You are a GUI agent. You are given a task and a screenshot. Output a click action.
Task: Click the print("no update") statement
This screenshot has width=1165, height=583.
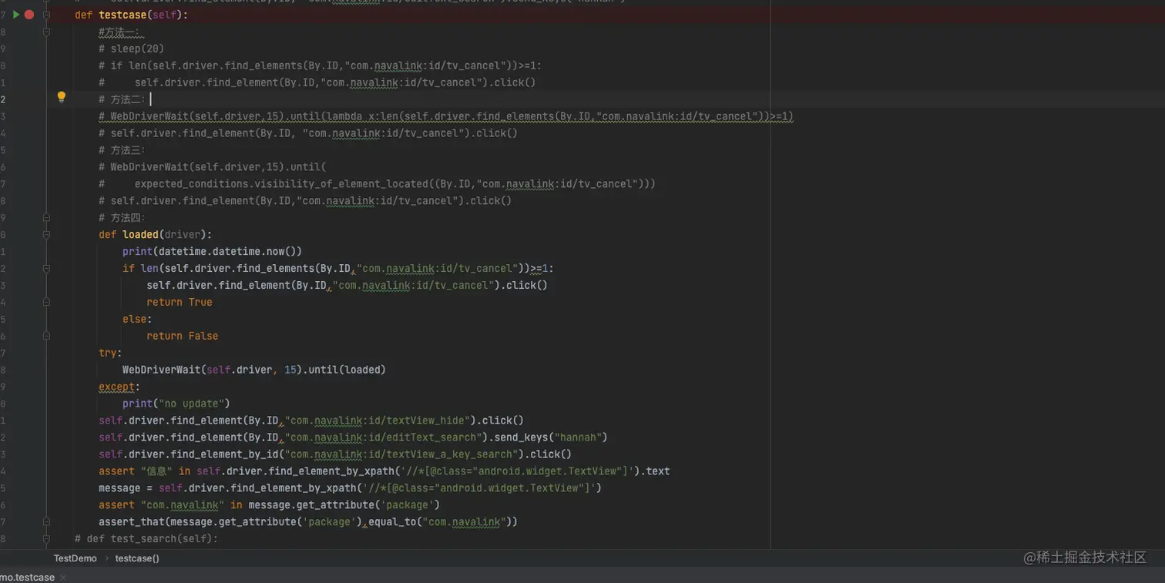click(176, 404)
